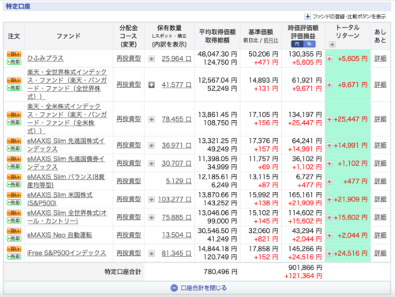Click 再投資型 for ひふみプラス
Screen dimensions: 395x297
pos(129,58)
